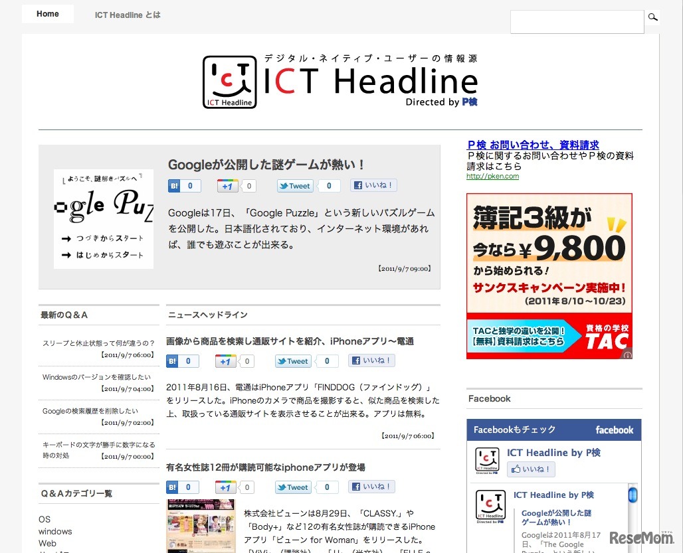The width and height of the screenshot is (683, 553).
Task: Select the OS category
Action: pos(45,519)
